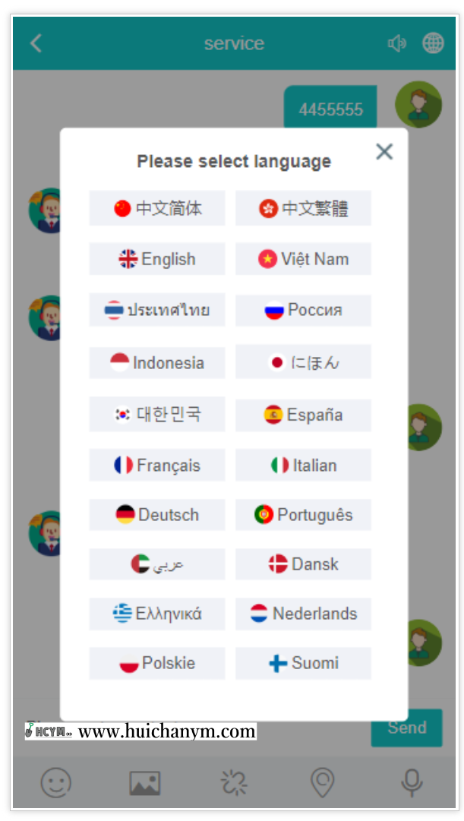Pick Việt Nam language option

[x=303, y=259]
